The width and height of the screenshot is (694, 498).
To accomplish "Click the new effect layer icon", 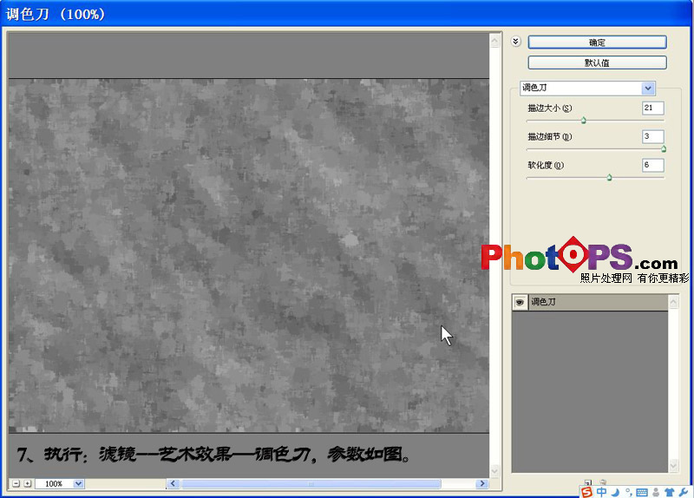I will (588, 482).
